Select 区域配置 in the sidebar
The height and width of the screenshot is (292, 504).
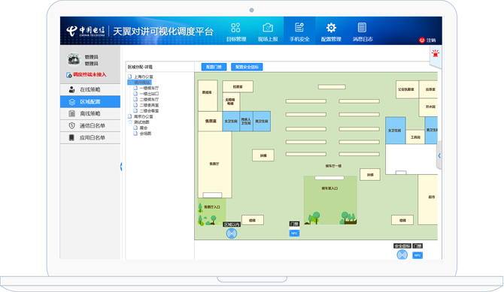point(90,102)
